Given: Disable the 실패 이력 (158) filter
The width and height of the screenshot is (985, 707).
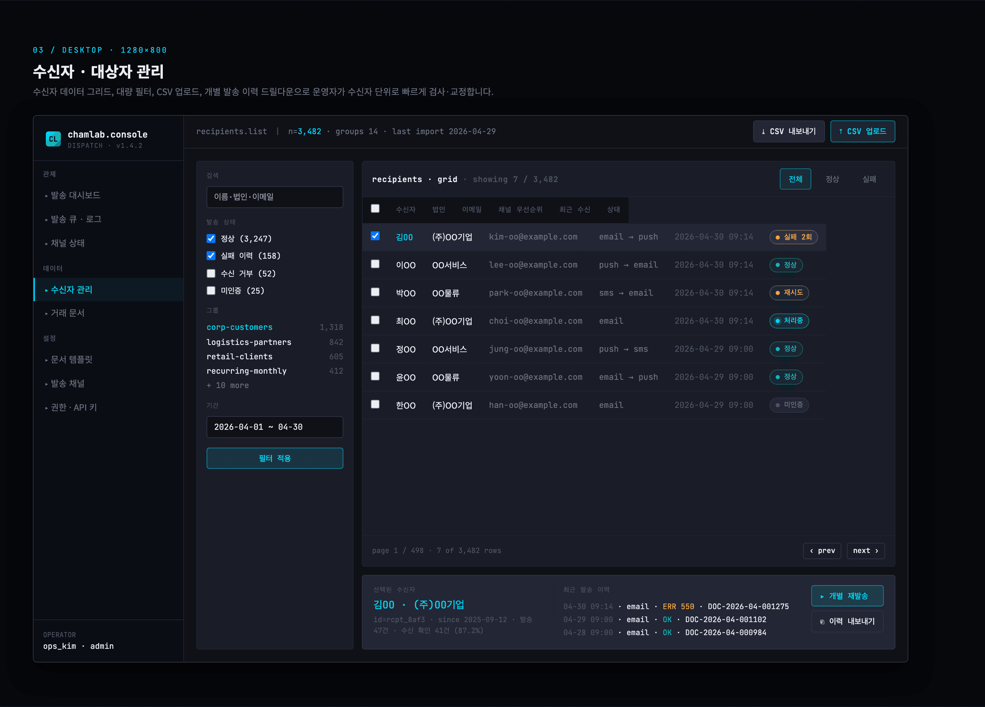Looking at the screenshot, I should [x=211, y=256].
